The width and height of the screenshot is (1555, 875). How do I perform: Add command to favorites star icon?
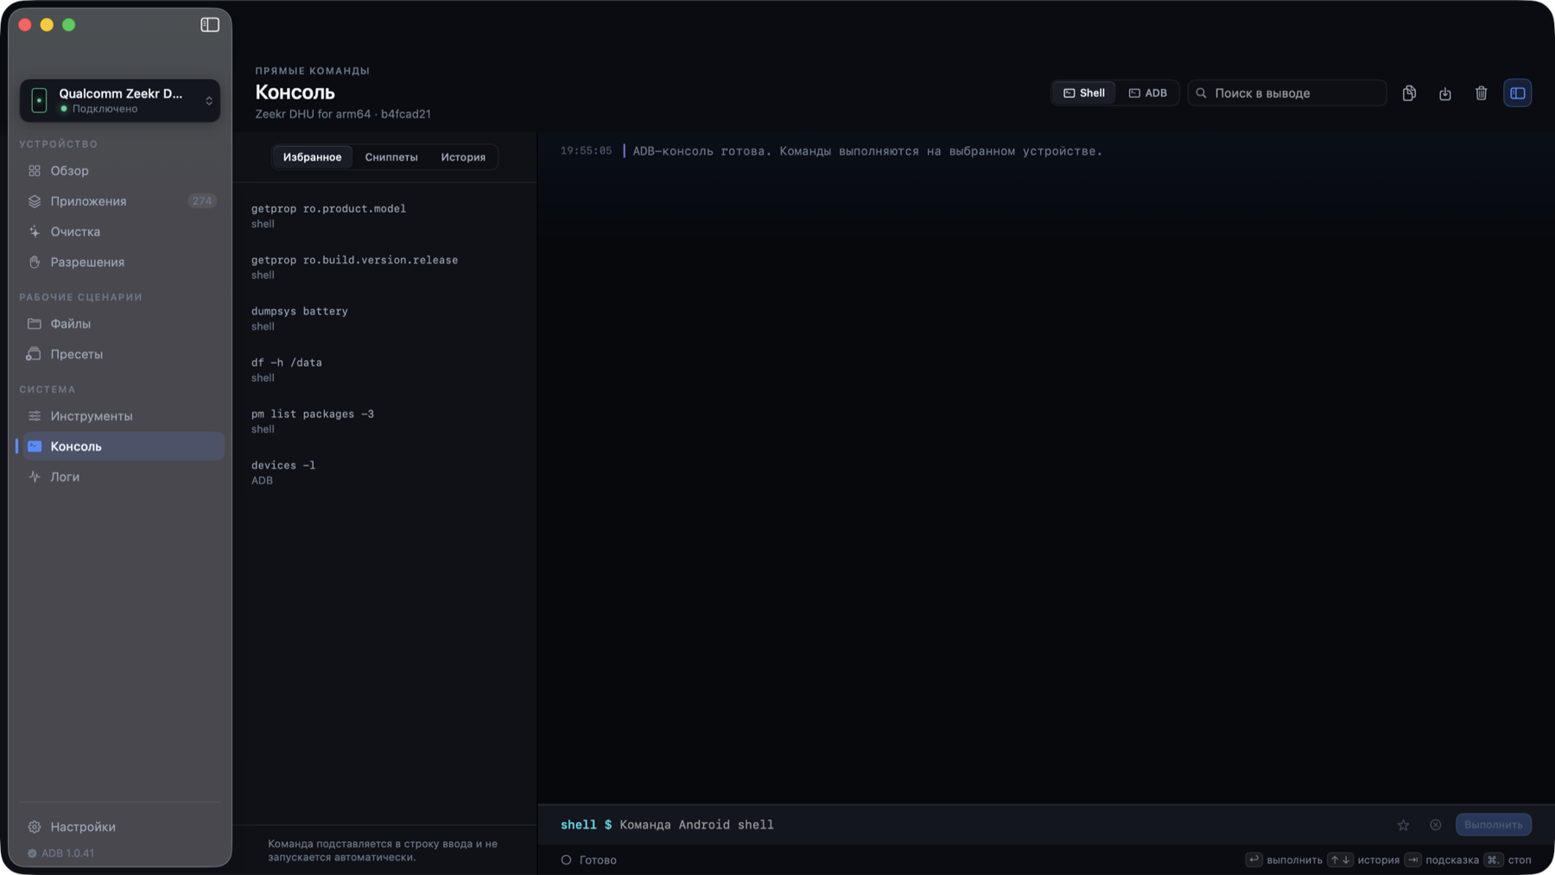(1403, 825)
